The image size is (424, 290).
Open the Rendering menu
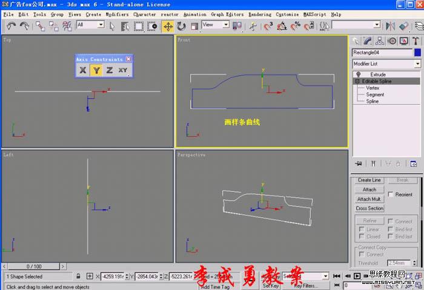(260, 14)
